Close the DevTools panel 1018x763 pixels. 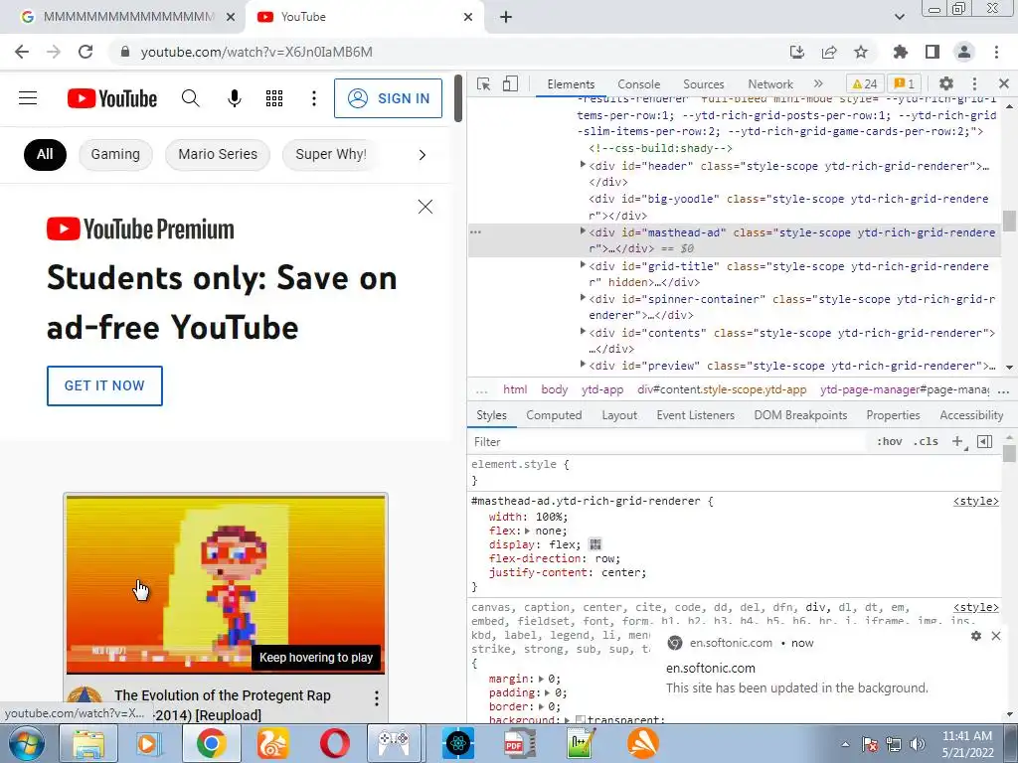pyautogui.click(x=1004, y=83)
